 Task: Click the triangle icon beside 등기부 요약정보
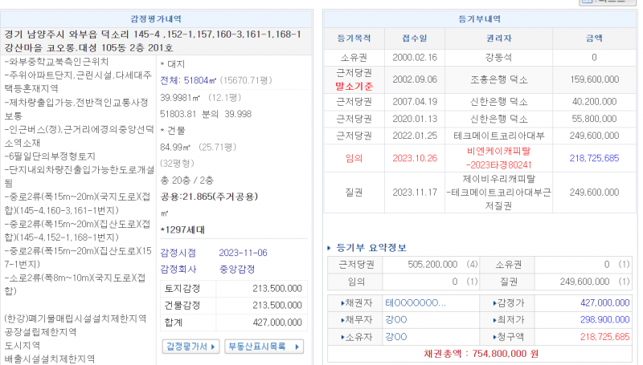coord(330,248)
